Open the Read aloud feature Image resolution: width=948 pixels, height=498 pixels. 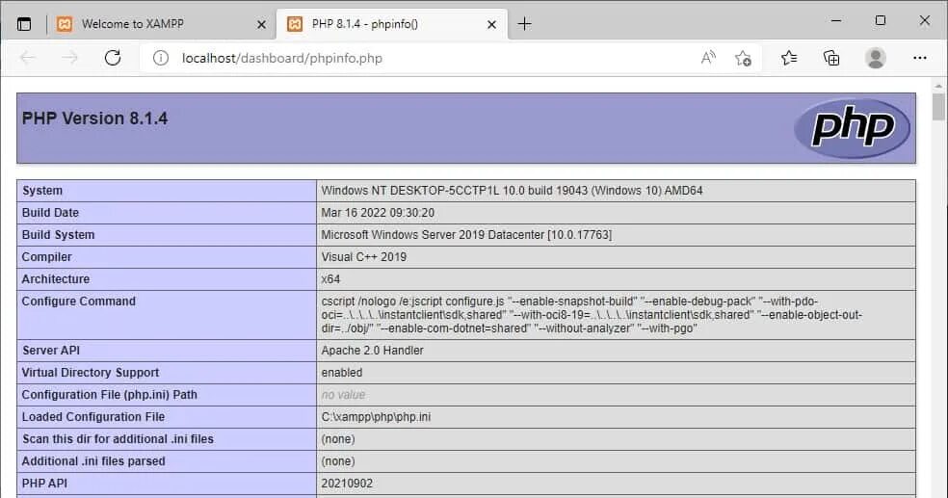click(708, 58)
